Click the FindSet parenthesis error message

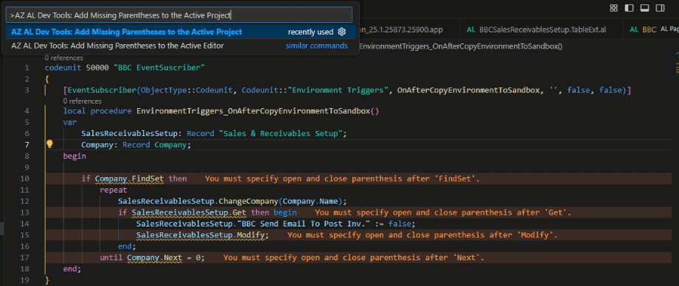click(342, 179)
